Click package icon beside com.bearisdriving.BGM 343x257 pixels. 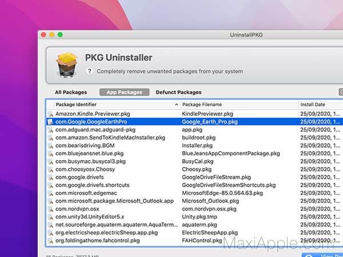[x=50, y=146]
